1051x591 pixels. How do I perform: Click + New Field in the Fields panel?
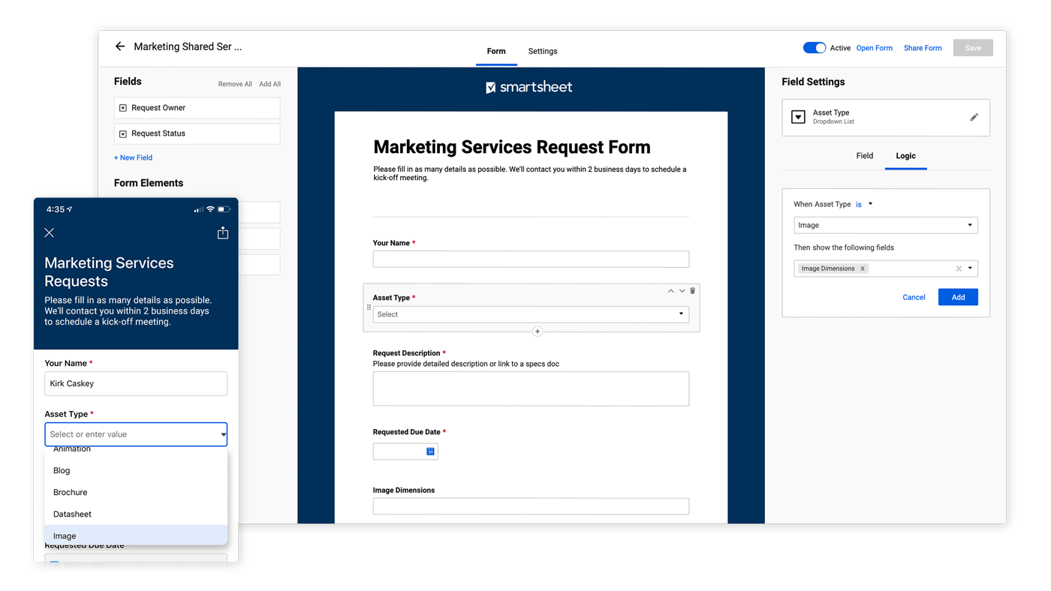(133, 157)
